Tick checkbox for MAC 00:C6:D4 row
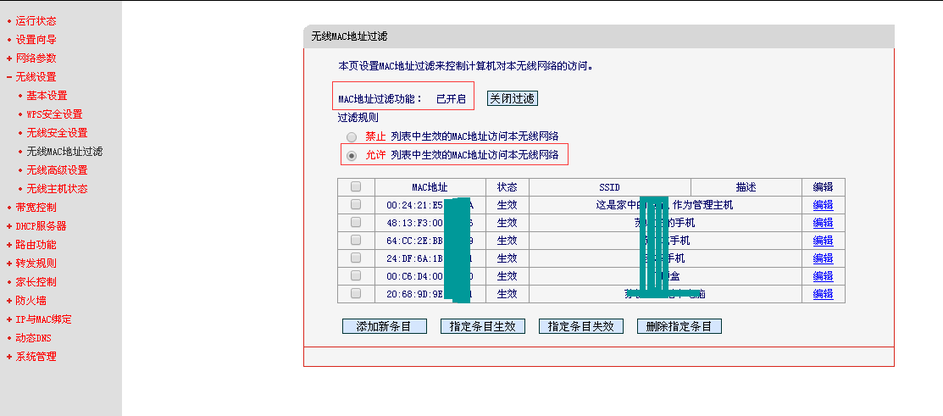The width and height of the screenshot is (943, 416). click(x=356, y=275)
